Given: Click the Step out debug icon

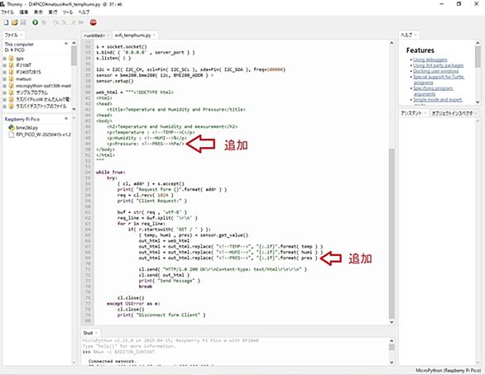Looking at the screenshot, I should click(x=73, y=22).
